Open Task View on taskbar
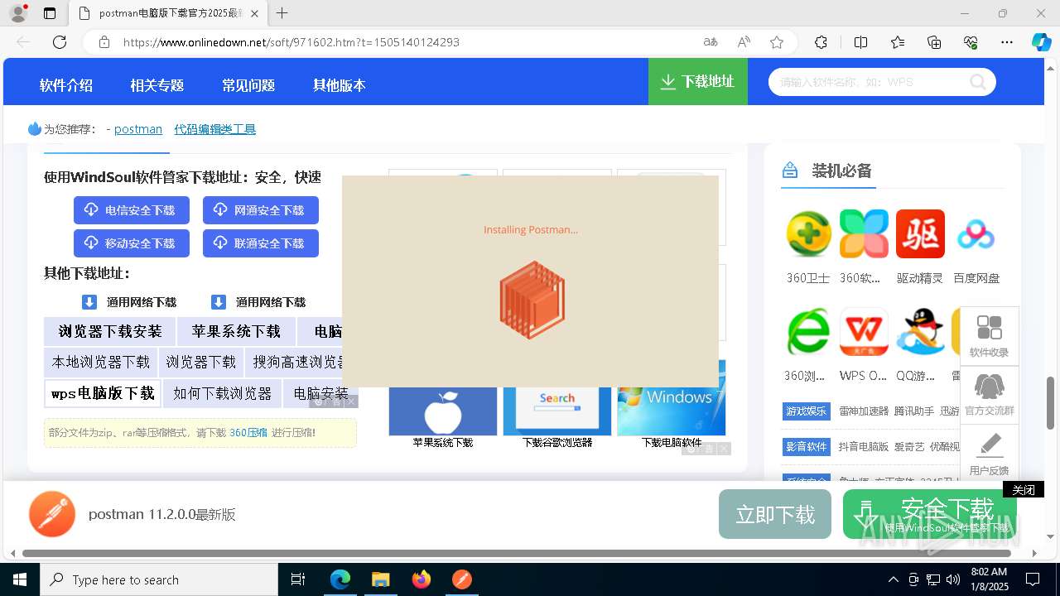This screenshot has width=1060, height=596. point(298,579)
